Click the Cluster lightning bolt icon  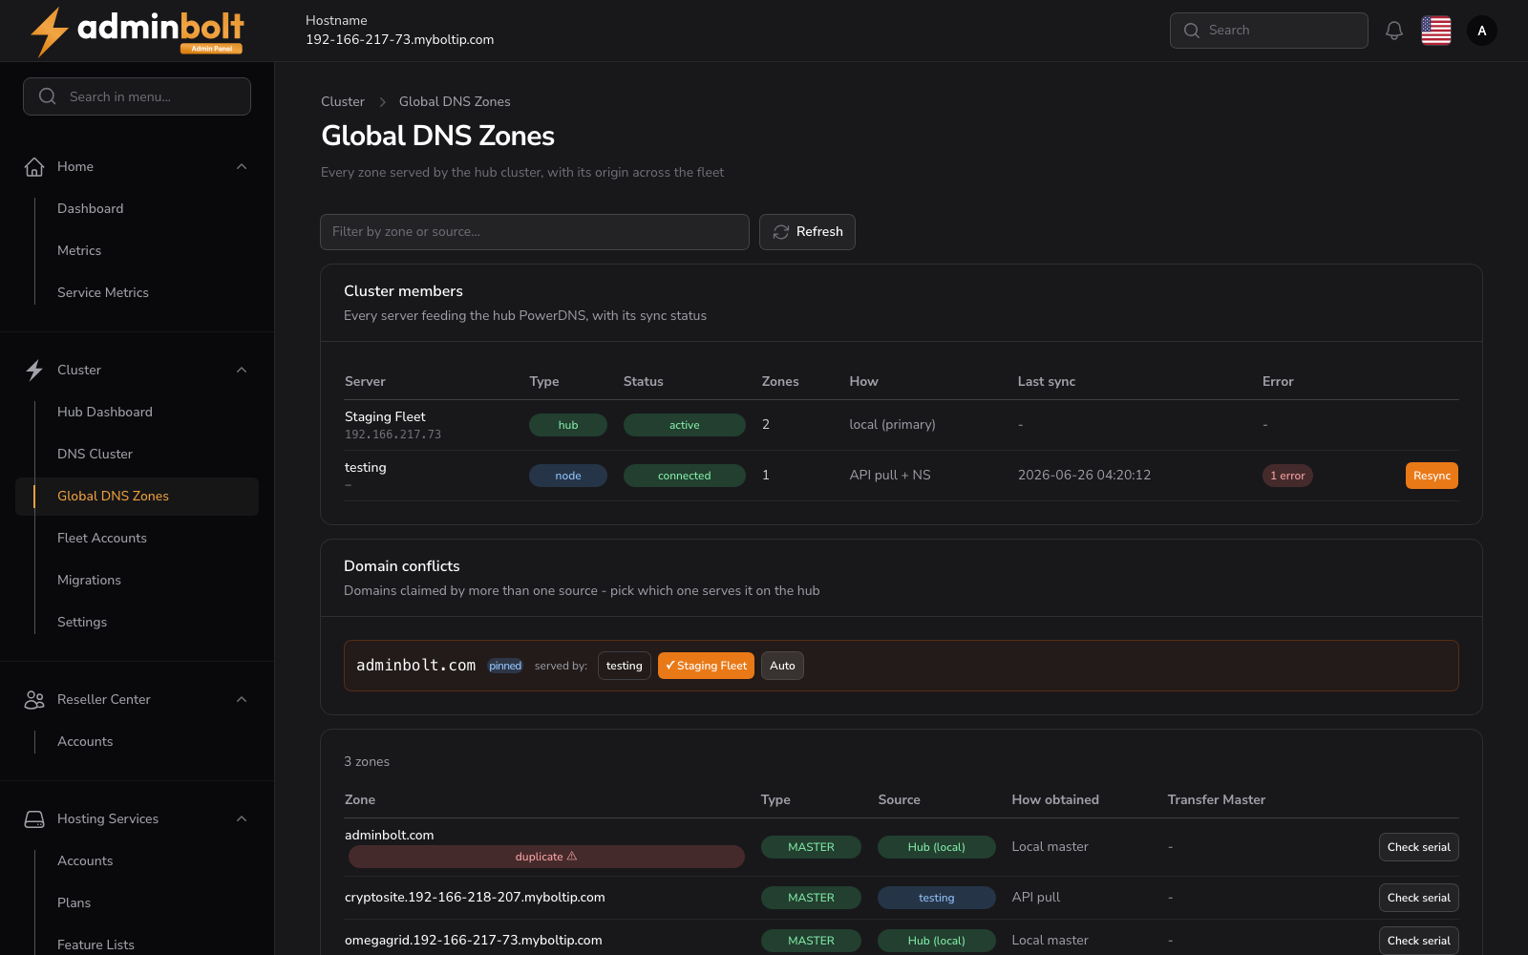point(34,370)
